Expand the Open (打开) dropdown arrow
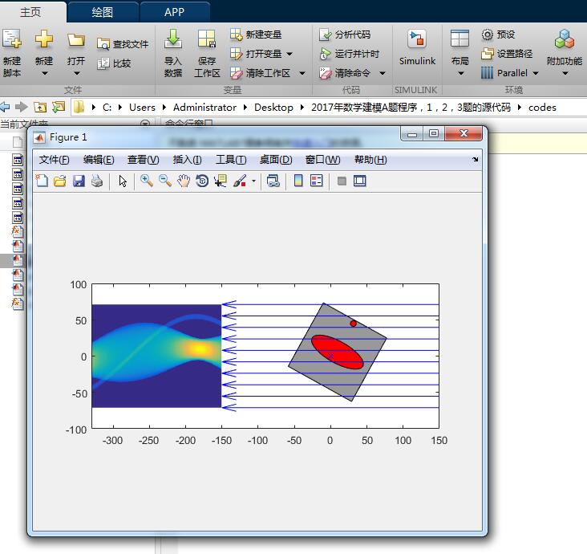 (77, 74)
